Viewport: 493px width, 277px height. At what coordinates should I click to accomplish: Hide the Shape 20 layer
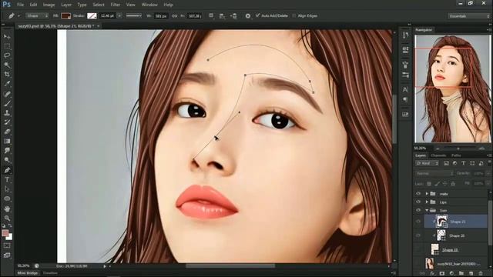418,235
